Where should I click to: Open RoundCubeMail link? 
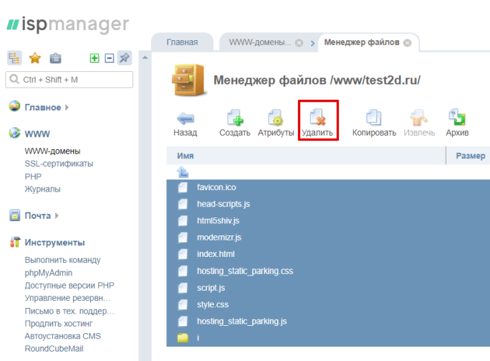pyautogui.click(x=54, y=349)
